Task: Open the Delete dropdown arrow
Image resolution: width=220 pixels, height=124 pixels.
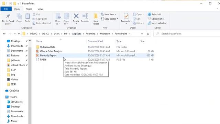Action: [76, 24]
